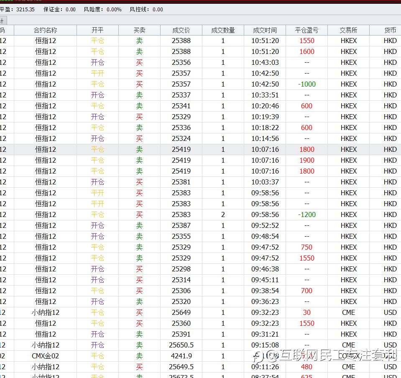Select the price cell 25387

(181, 225)
